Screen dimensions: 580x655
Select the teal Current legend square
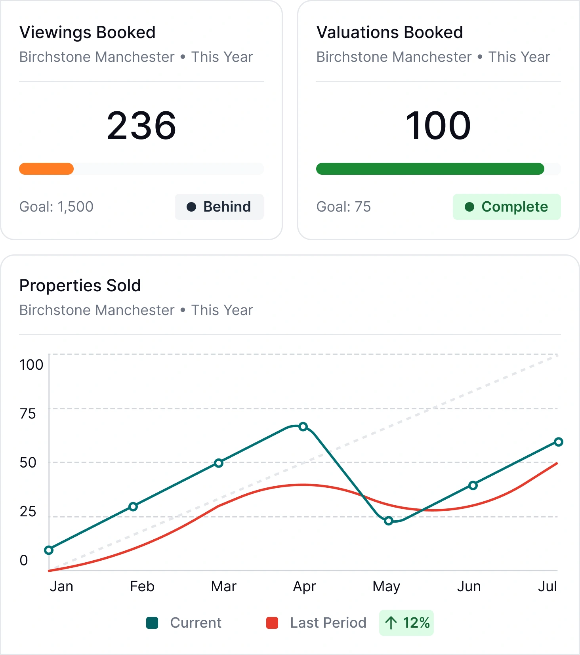[153, 623]
